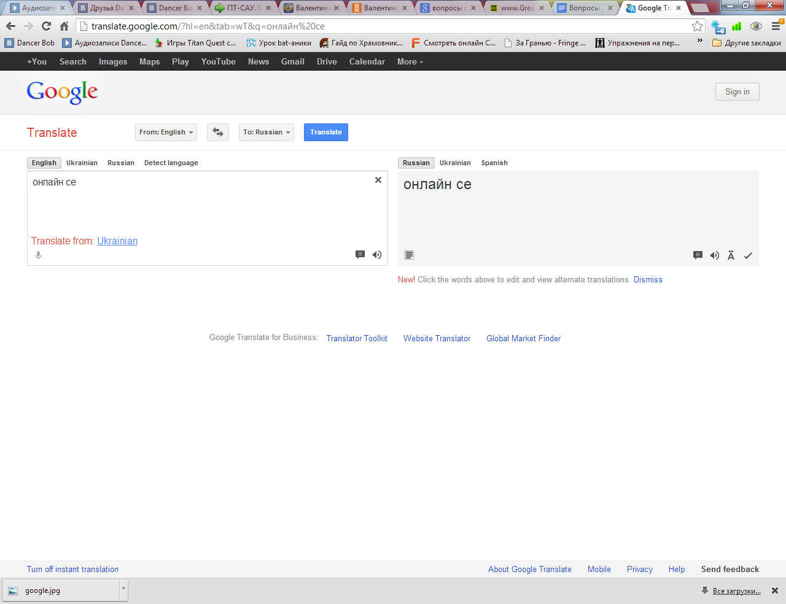786x604 pixels.
Task: Open Все загрузки downloads link
Action: (x=736, y=591)
